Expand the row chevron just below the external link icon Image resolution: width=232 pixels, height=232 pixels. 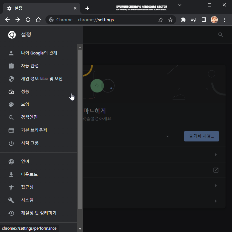(x=216, y=186)
